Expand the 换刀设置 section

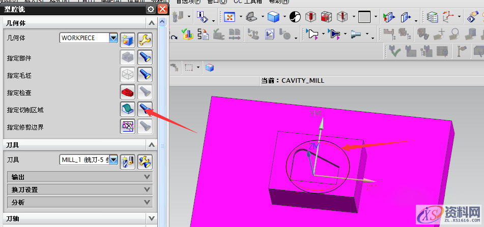(80, 189)
